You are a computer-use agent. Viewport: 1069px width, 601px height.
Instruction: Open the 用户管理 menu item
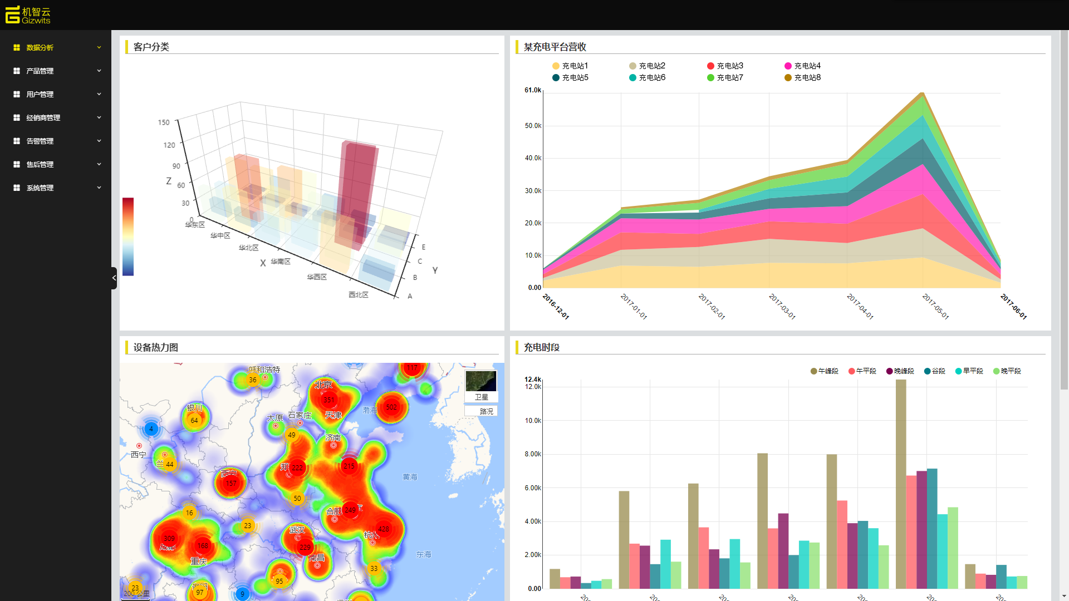(40, 95)
